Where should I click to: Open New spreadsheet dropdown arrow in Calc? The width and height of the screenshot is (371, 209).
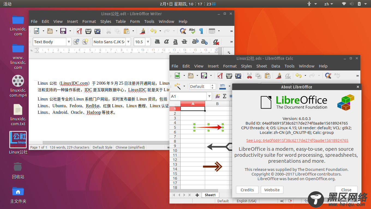(184, 76)
